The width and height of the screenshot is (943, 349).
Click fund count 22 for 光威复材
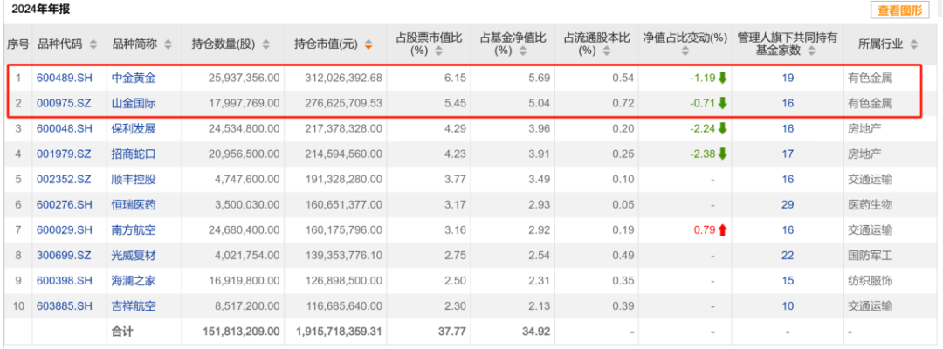pos(788,256)
